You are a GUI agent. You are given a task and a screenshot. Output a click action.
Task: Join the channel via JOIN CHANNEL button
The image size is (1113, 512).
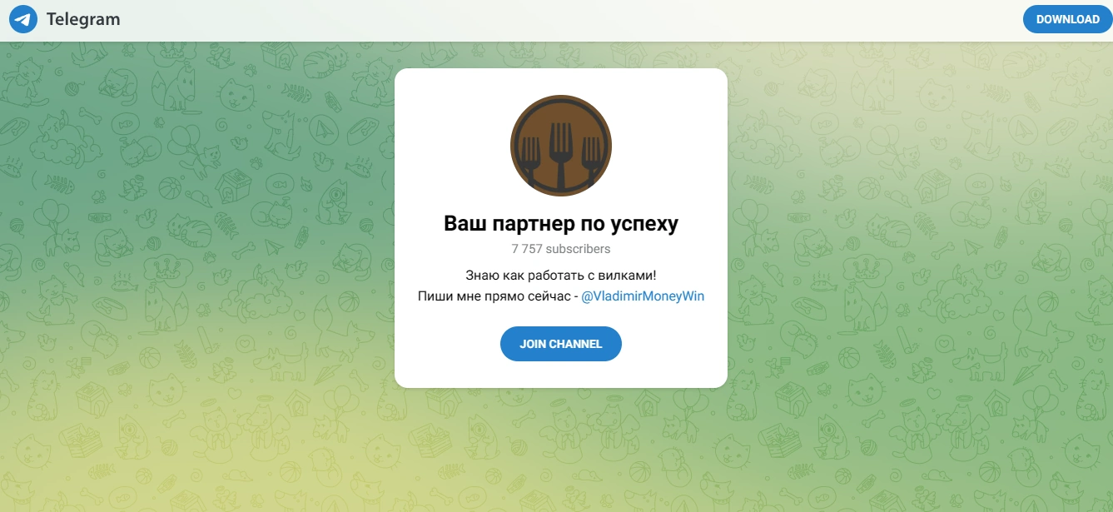coord(561,344)
